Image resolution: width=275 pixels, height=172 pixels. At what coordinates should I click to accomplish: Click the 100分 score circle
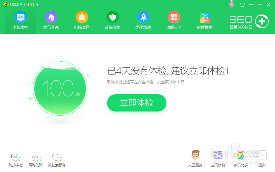pos(60,88)
